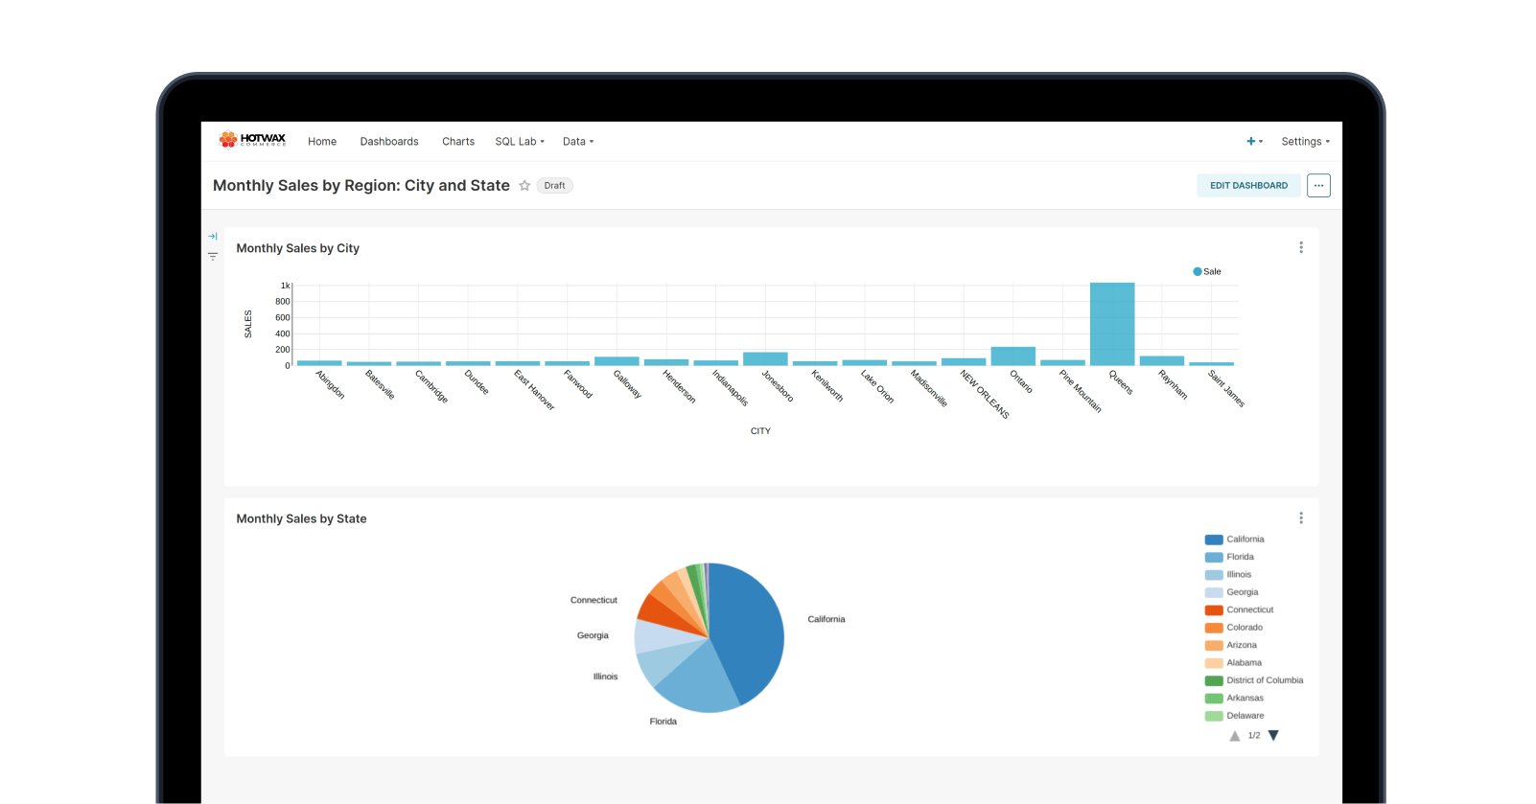This screenshot has height=804, width=1536.
Task: Toggle Georgia in the pie legend
Action: coord(1232,592)
